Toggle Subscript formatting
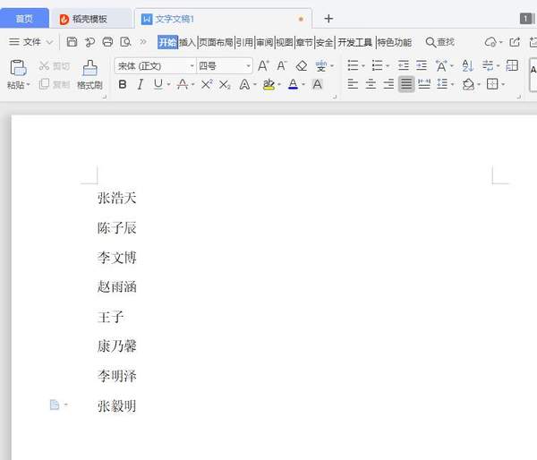The image size is (537, 460). [225, 85]
